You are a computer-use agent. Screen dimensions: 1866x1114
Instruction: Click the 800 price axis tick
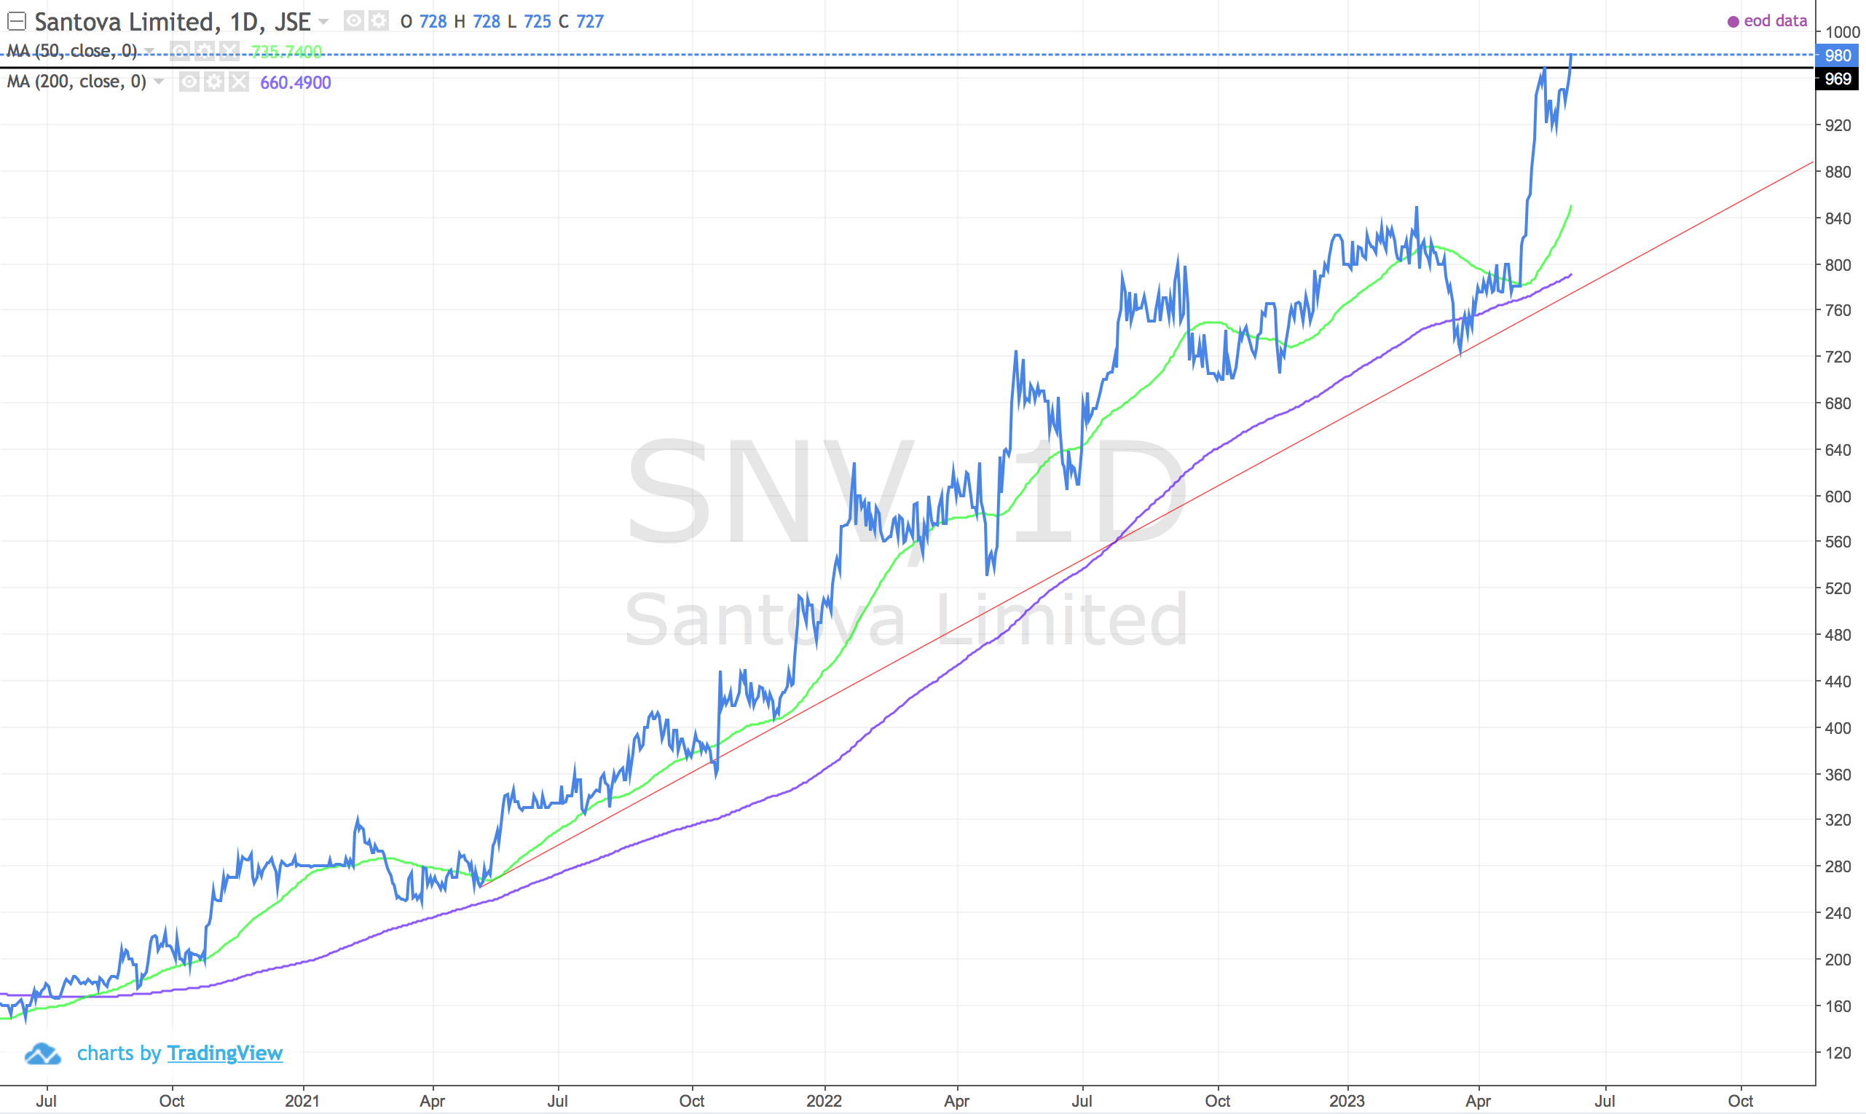point(1838,265)
